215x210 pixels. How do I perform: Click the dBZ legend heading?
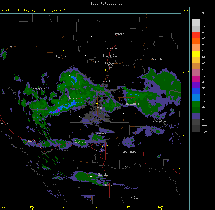(x=202, y=13)
